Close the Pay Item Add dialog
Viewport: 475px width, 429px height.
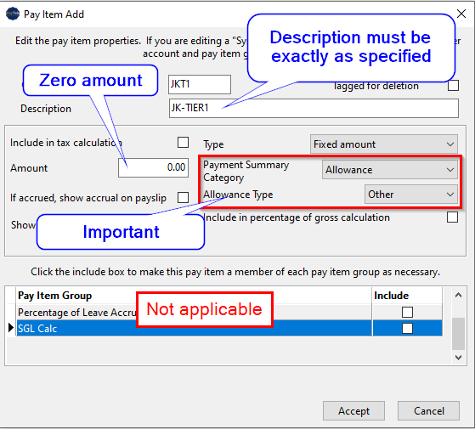[x=461, y=14]
